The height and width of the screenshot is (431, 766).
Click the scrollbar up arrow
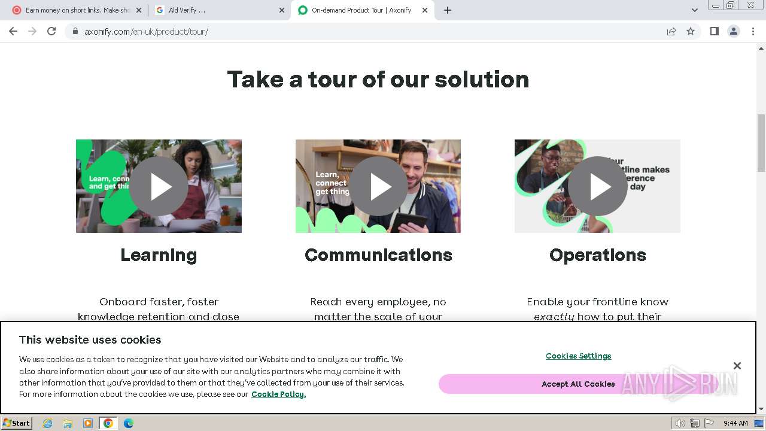coord(761,48)
